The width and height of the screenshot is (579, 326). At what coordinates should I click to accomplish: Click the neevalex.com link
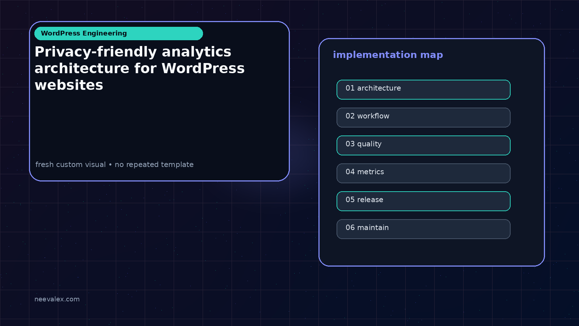pyautogui.click(x=57, y=299)
